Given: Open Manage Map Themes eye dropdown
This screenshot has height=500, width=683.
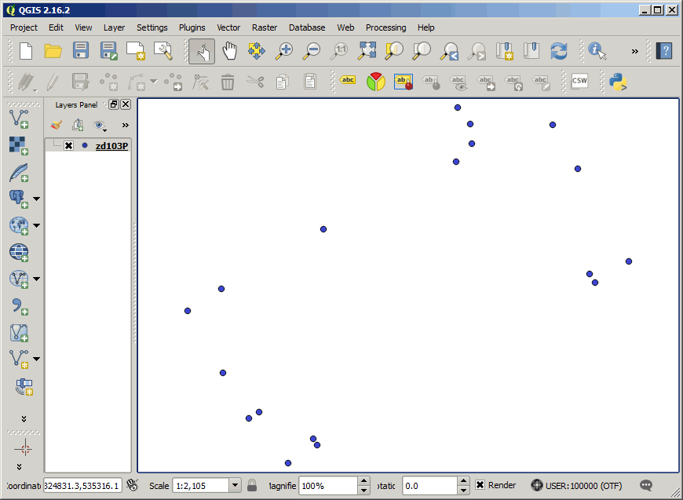Looking at the screenshot, I should click(x=100, y=126).
